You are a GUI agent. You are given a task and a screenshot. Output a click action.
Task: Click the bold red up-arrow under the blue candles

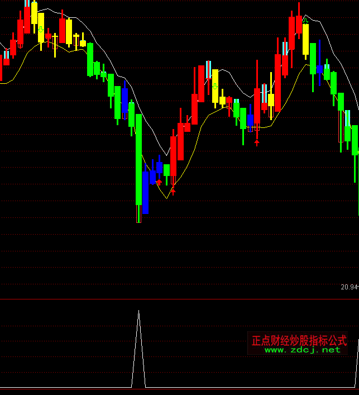159,182
